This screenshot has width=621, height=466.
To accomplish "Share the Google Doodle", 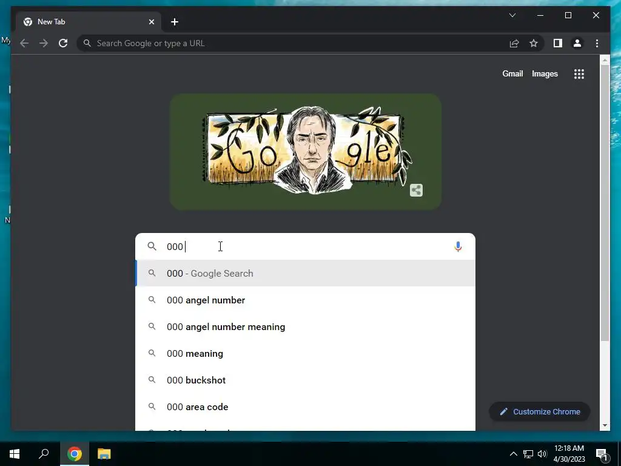I will coord(416,190).
